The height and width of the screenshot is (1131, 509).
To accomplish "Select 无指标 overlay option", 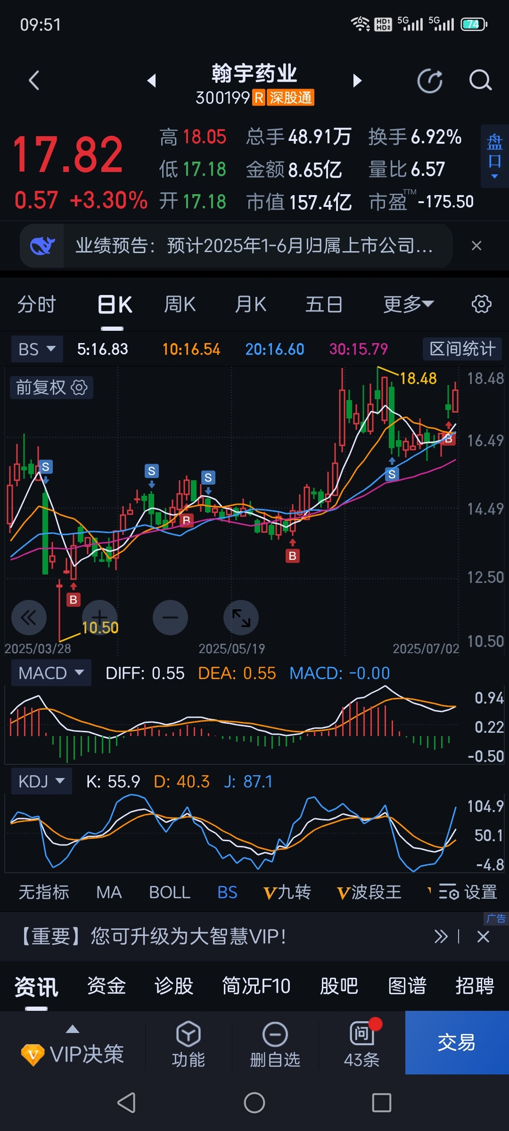I will (44, 892).
